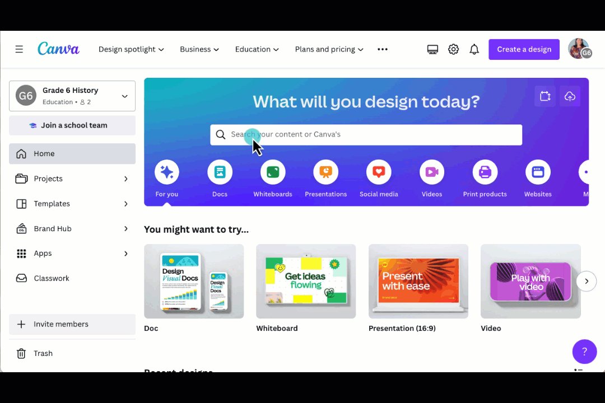Open the Whiteboard design thumbnail
The width and height of the screenshot is (605, 403).
pos(306,281)
